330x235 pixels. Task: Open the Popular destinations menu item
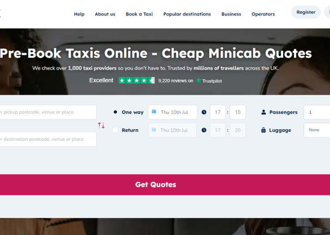click(x=187, y=14)
